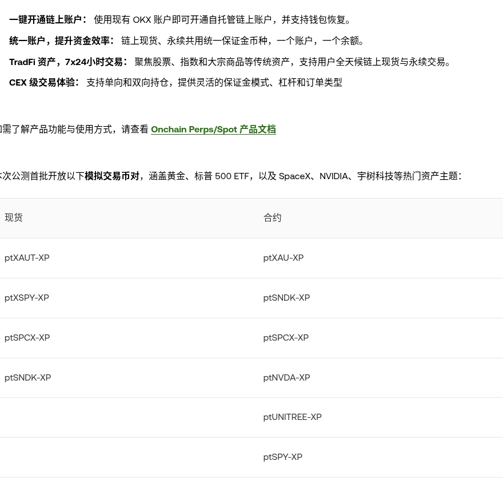Screen dimensions: 503x485
Task: Click the 一键开通链上账户 heading text
Action: pyautogui.click(x=48, y=20)
